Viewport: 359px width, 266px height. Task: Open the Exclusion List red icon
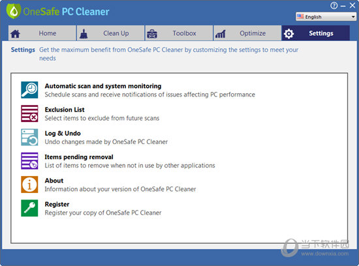click(x=29, y=113)
